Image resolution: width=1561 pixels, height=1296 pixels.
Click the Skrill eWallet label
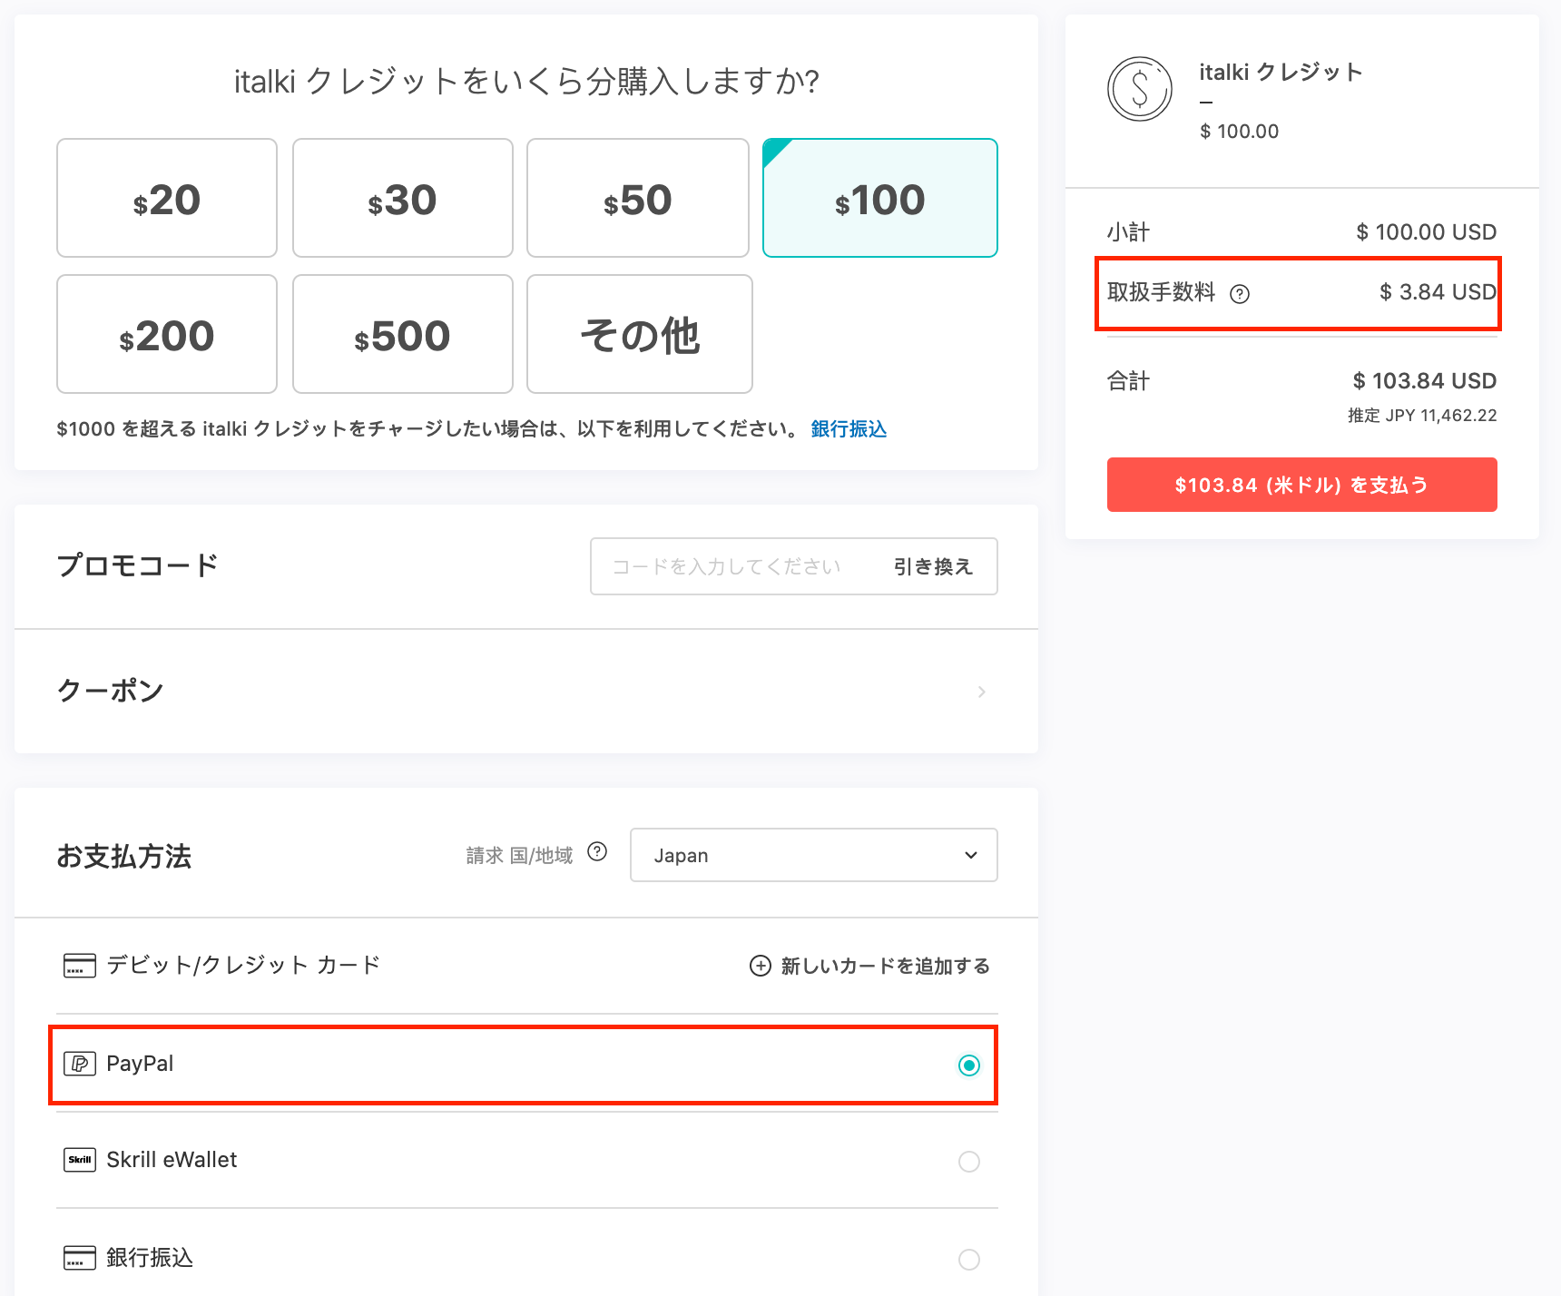tap(172, 1160)
